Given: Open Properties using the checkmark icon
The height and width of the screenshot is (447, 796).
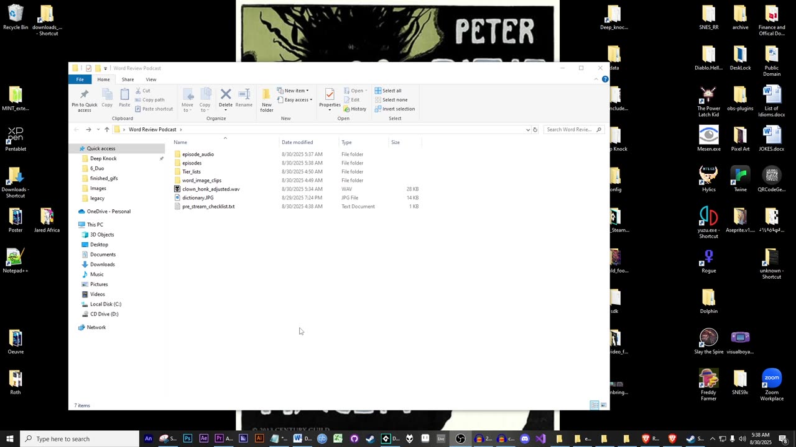Looking at the screenshot, I should (x=330, y=94).
